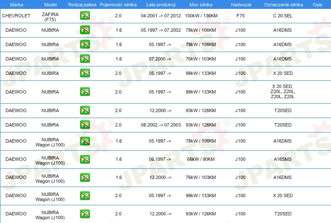Image resolution: width=331 pixels, height=223 pixels.
Task: Select the 05.1997 -> 07.2002 production years cell
Action: [x=161, y=30]
